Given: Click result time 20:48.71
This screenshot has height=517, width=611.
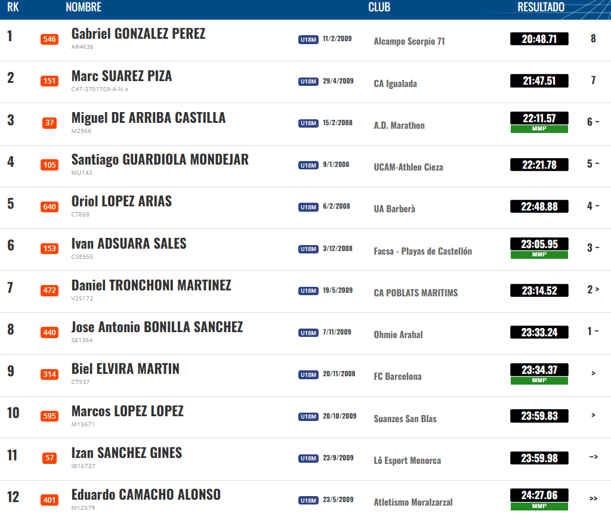Looking at the screenshot, I should pyautogui.click(x=539, y=39).
